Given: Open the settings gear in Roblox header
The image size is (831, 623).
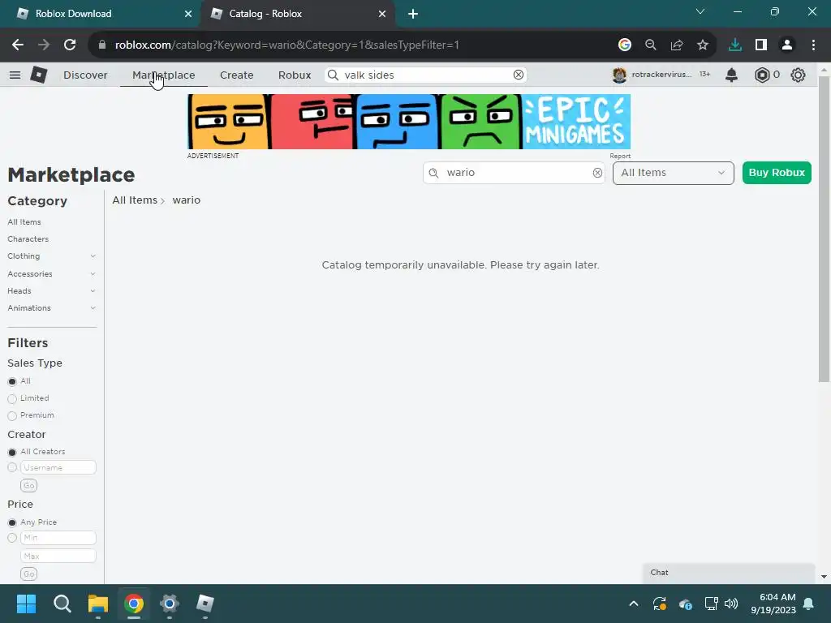Looking at the screenshot, I should (x=798, y=75).
